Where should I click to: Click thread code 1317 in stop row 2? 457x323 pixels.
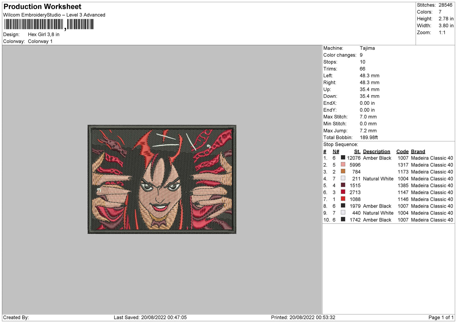(403, 165)
